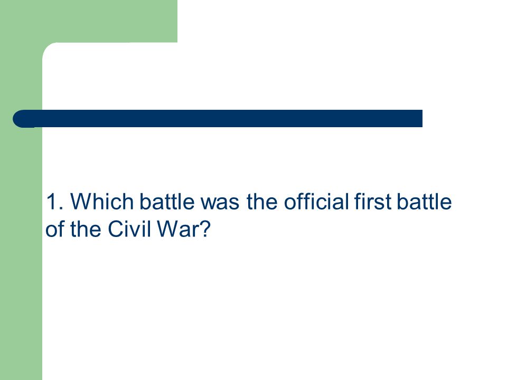507x380 pixels.
Task: Click the word "official" in the slide text
Action: point(317,202)
